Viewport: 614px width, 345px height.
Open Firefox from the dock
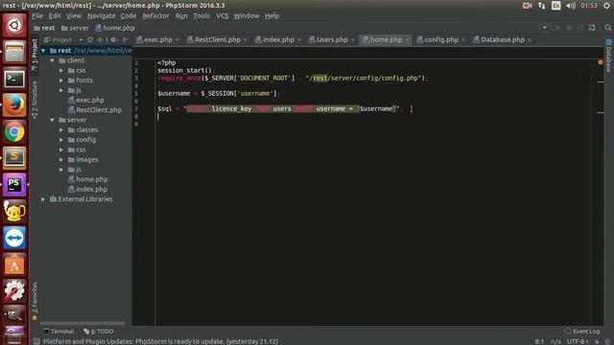[14, 105]
